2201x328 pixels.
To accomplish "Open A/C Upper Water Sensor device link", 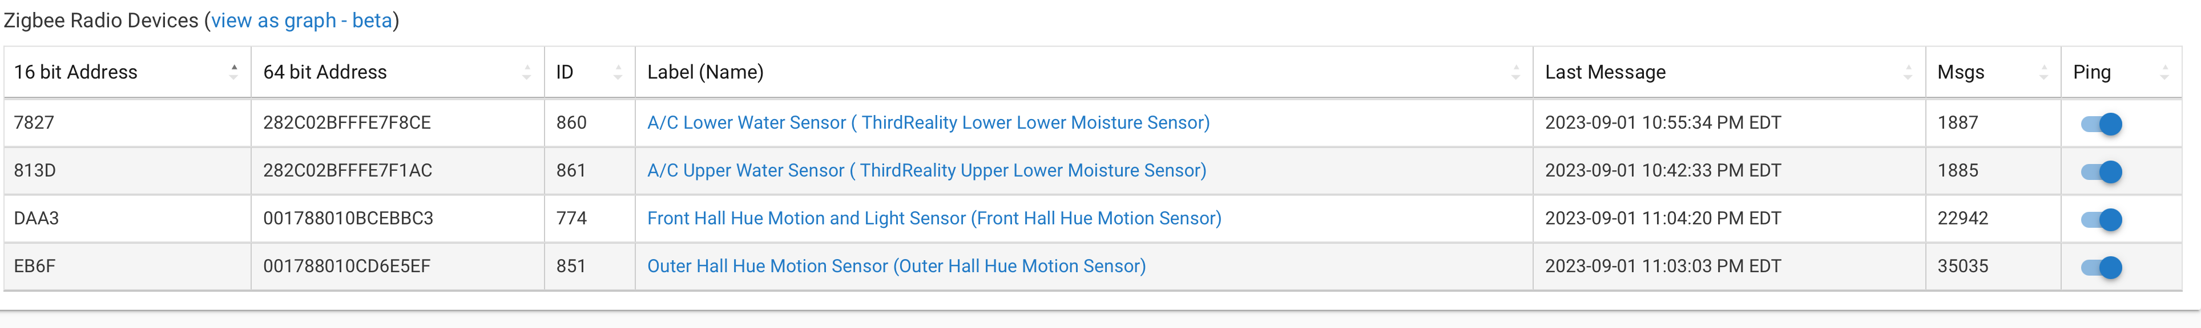I will 926,170.
